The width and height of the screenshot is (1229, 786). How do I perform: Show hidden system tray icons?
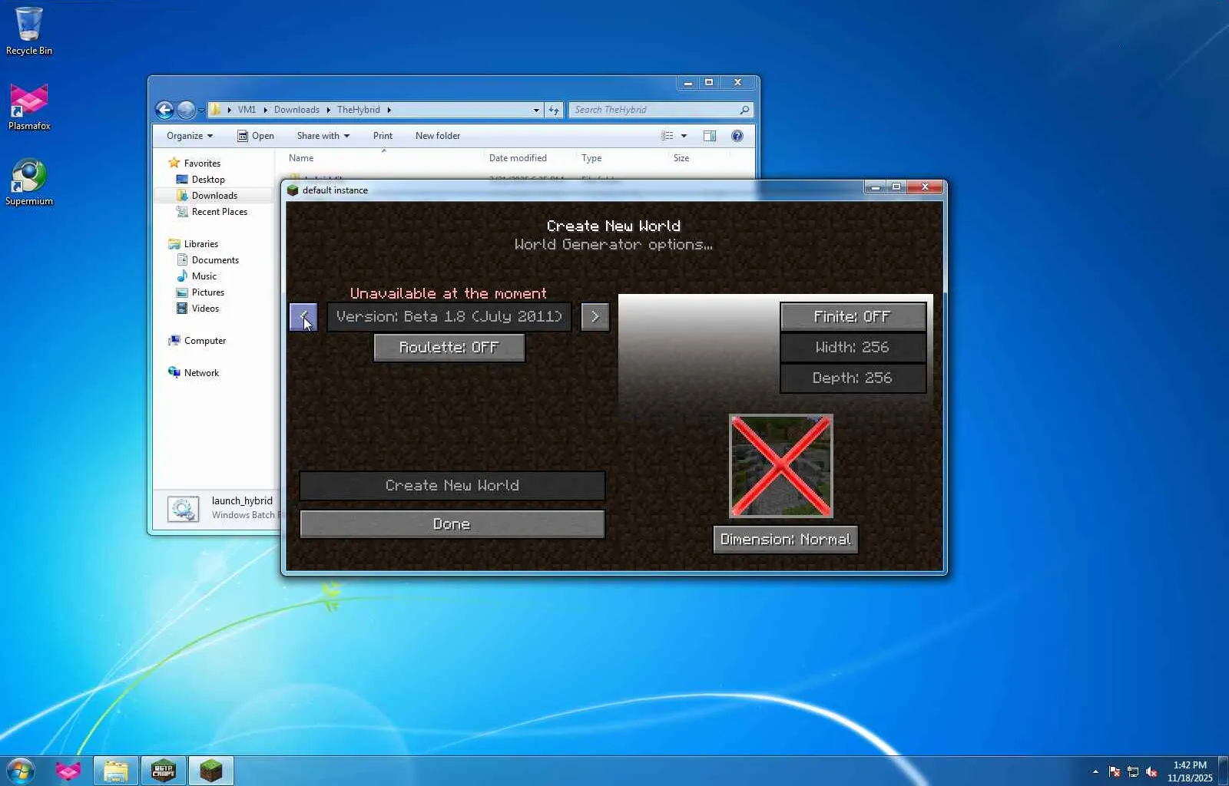click(x=1095, y=771)
